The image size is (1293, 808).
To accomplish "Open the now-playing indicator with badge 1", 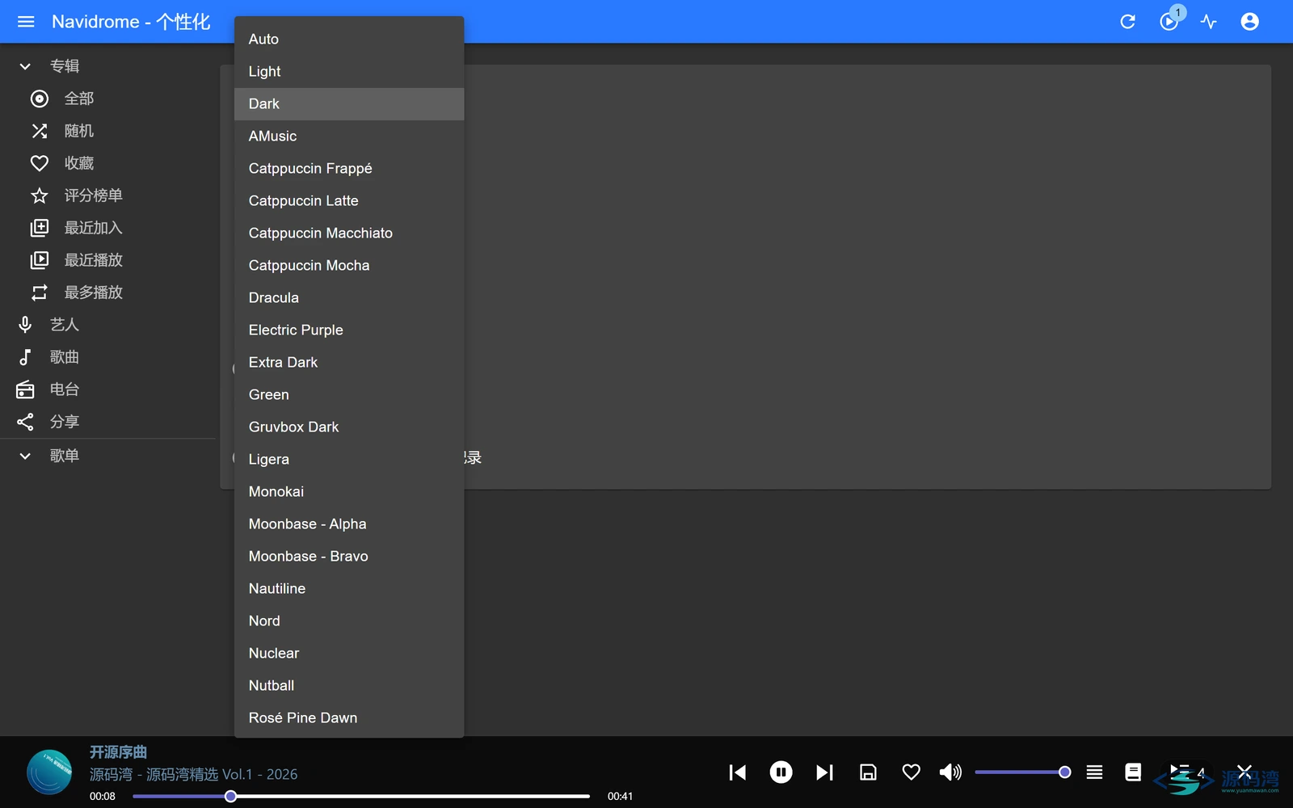I will click(1169, 22).
